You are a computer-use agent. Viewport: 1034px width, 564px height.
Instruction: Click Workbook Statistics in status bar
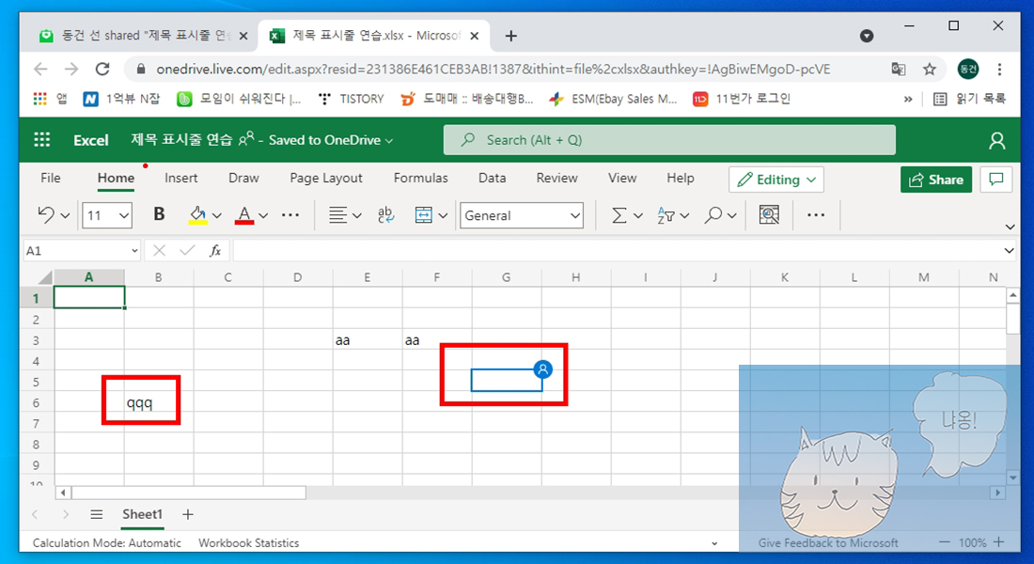[248, 543]
